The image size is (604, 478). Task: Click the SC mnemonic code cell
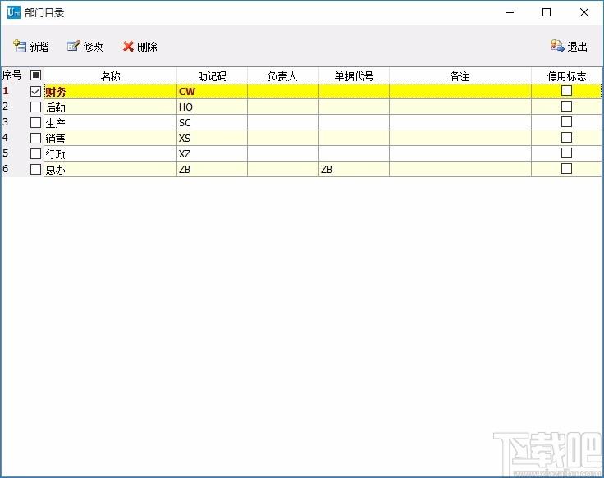(x=212, y=122)
